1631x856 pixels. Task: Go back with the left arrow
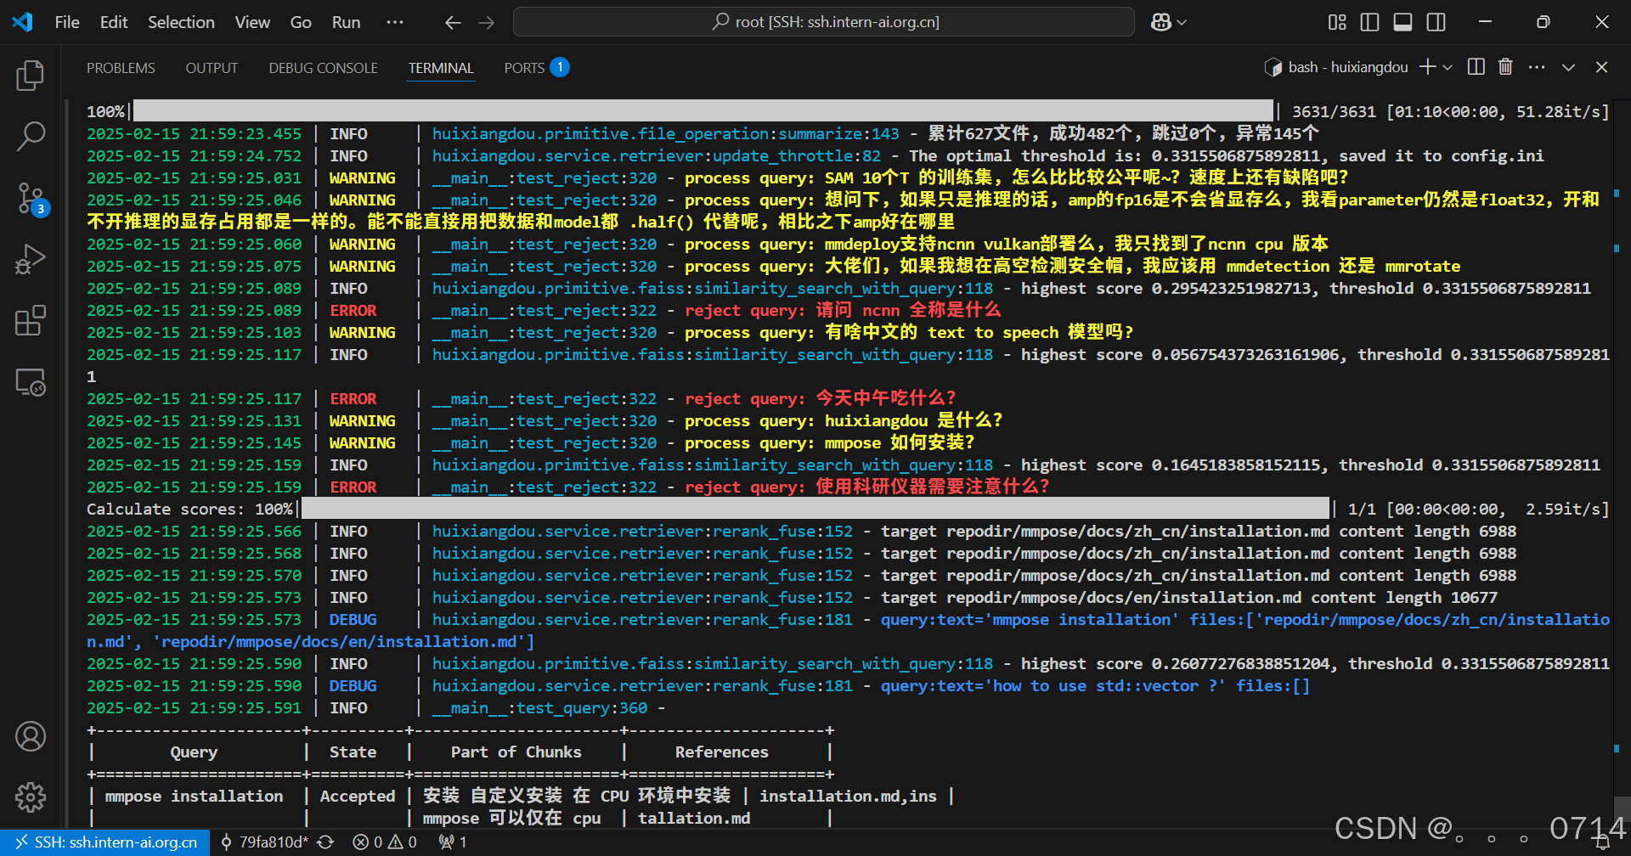(453, 22)
